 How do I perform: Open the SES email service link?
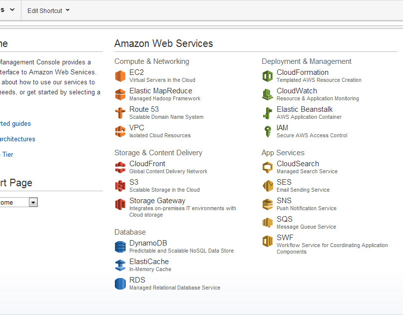284,182
